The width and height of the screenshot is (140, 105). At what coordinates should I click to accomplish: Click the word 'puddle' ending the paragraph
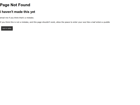[x=107, y=22]
